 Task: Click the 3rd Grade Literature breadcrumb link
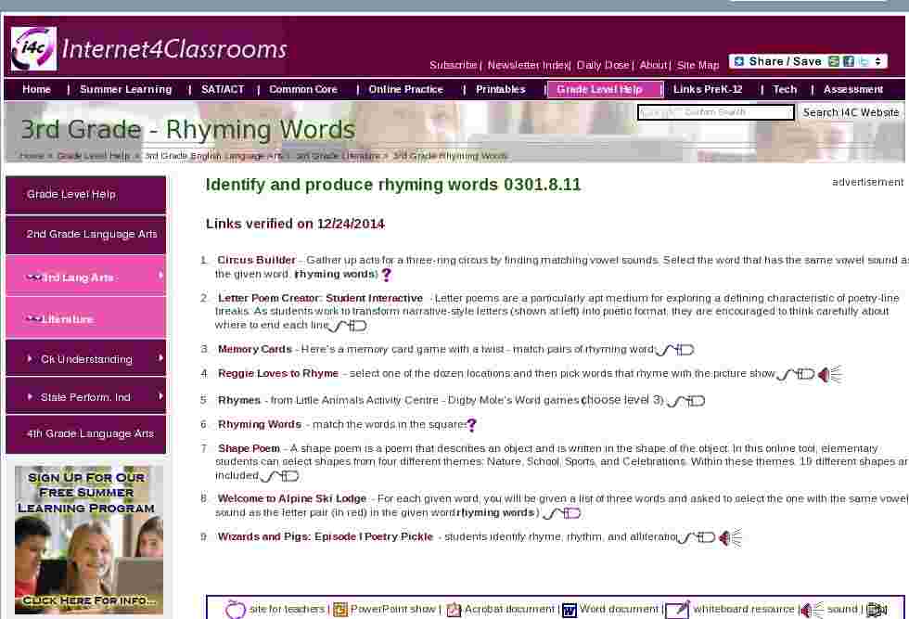339,156
